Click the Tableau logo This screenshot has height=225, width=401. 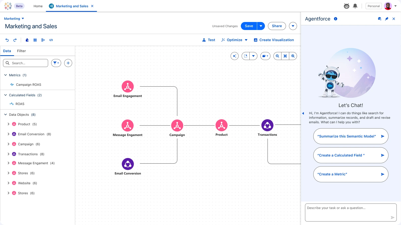click(x=8, y=6)
